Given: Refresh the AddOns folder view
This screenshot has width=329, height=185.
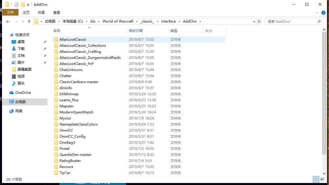Looking at the screenshot, I should [x=259, y=21].
